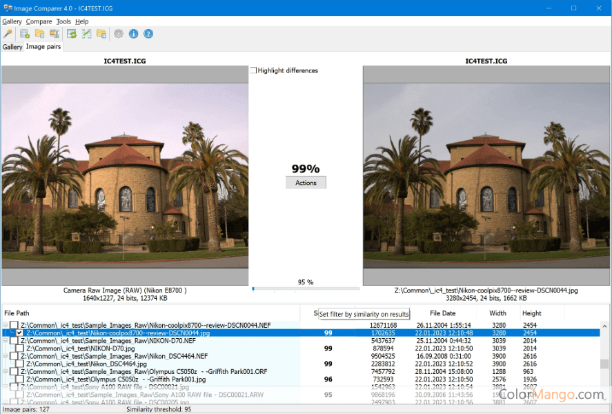612x414 pixels.
Task: Click the Actions button
Action: click(x=306, y=183)
